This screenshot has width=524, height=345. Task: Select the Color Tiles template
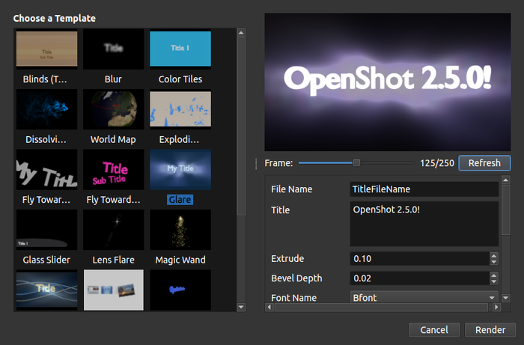point(180,49)
